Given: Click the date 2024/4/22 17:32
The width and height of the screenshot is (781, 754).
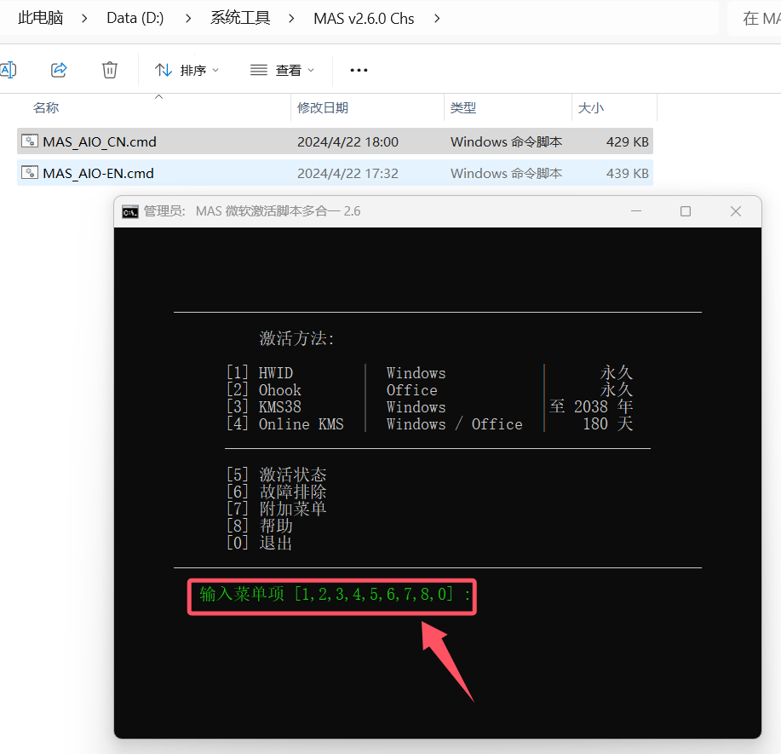Looking at the screenshot, I should click(x=347, y=174).
